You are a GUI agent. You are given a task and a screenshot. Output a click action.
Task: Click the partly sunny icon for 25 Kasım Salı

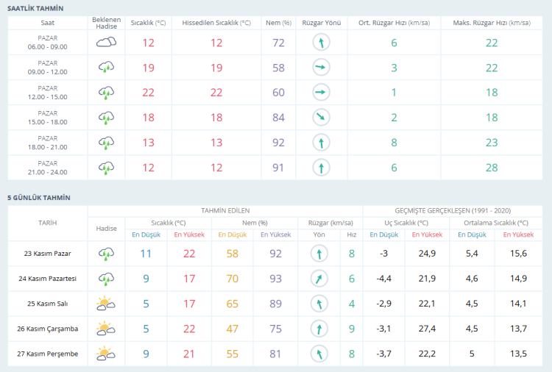107,304
